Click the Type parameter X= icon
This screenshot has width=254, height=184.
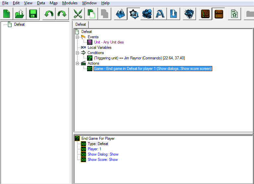pyautogui.click(x=83, y=144)
